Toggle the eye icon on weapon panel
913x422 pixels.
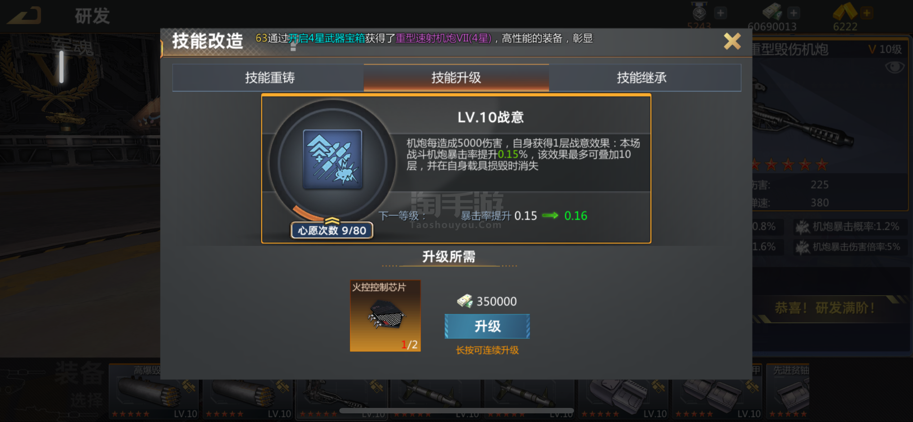click(895, 67)
